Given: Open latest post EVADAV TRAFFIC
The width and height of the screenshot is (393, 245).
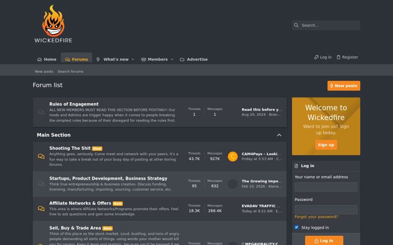Looking at the screenshot, I should tap(261, 206).
